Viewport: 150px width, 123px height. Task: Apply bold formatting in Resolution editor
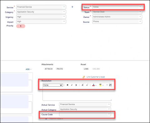[67, 85]
